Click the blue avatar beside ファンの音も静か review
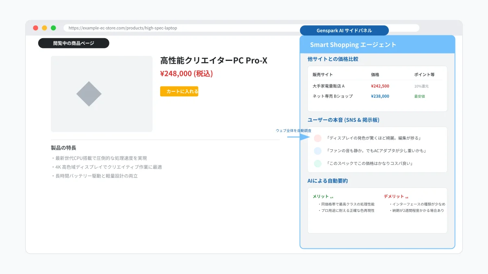488x274 pixels. (318, 151)
